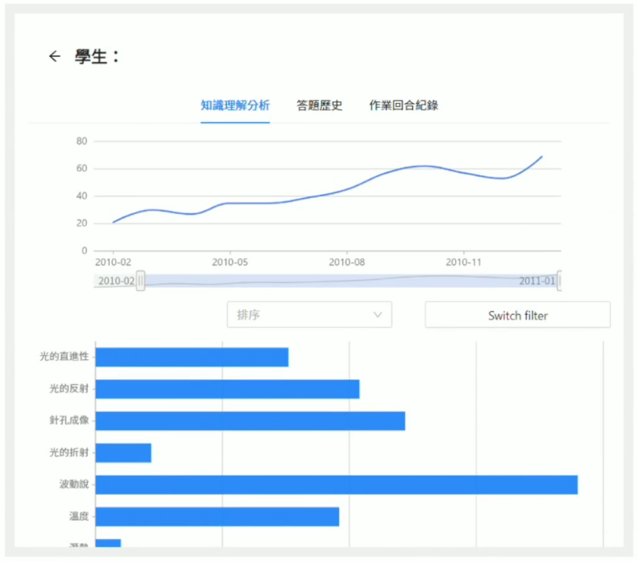
Task: Open the 排序 sort dropdown
Action: (x=309, y=315)
